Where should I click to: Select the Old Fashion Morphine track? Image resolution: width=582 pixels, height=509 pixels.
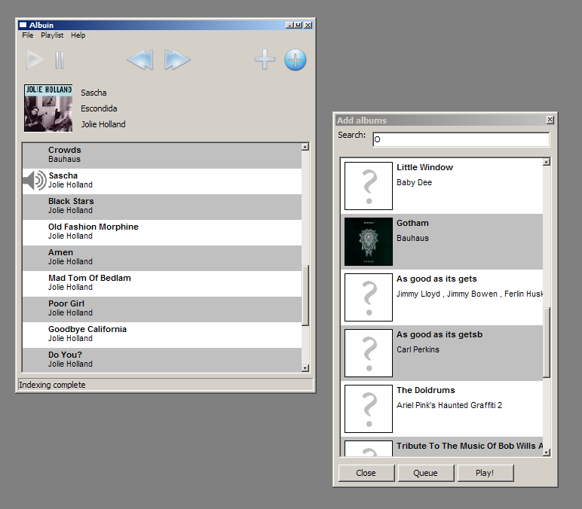click(x=162, y=233)
